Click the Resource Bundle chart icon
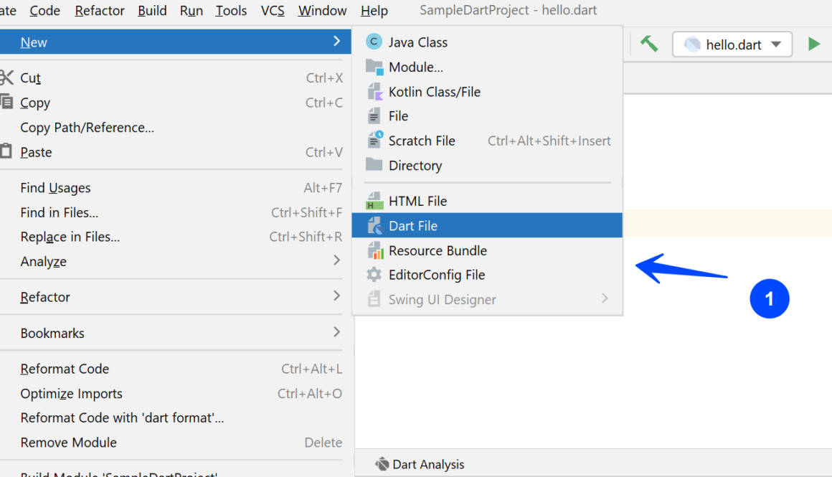The width and height of the screenshot is (832, 477). 374,250
